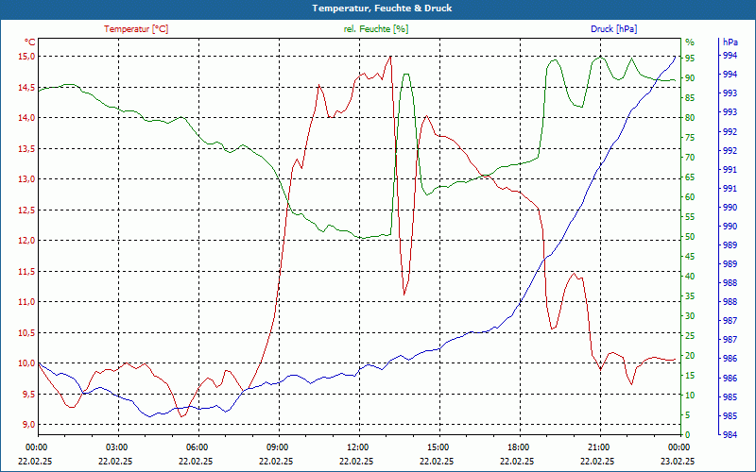Screen dimensions: 756x472
Task: Click the 21:00 time axis label
Action: 599,447
